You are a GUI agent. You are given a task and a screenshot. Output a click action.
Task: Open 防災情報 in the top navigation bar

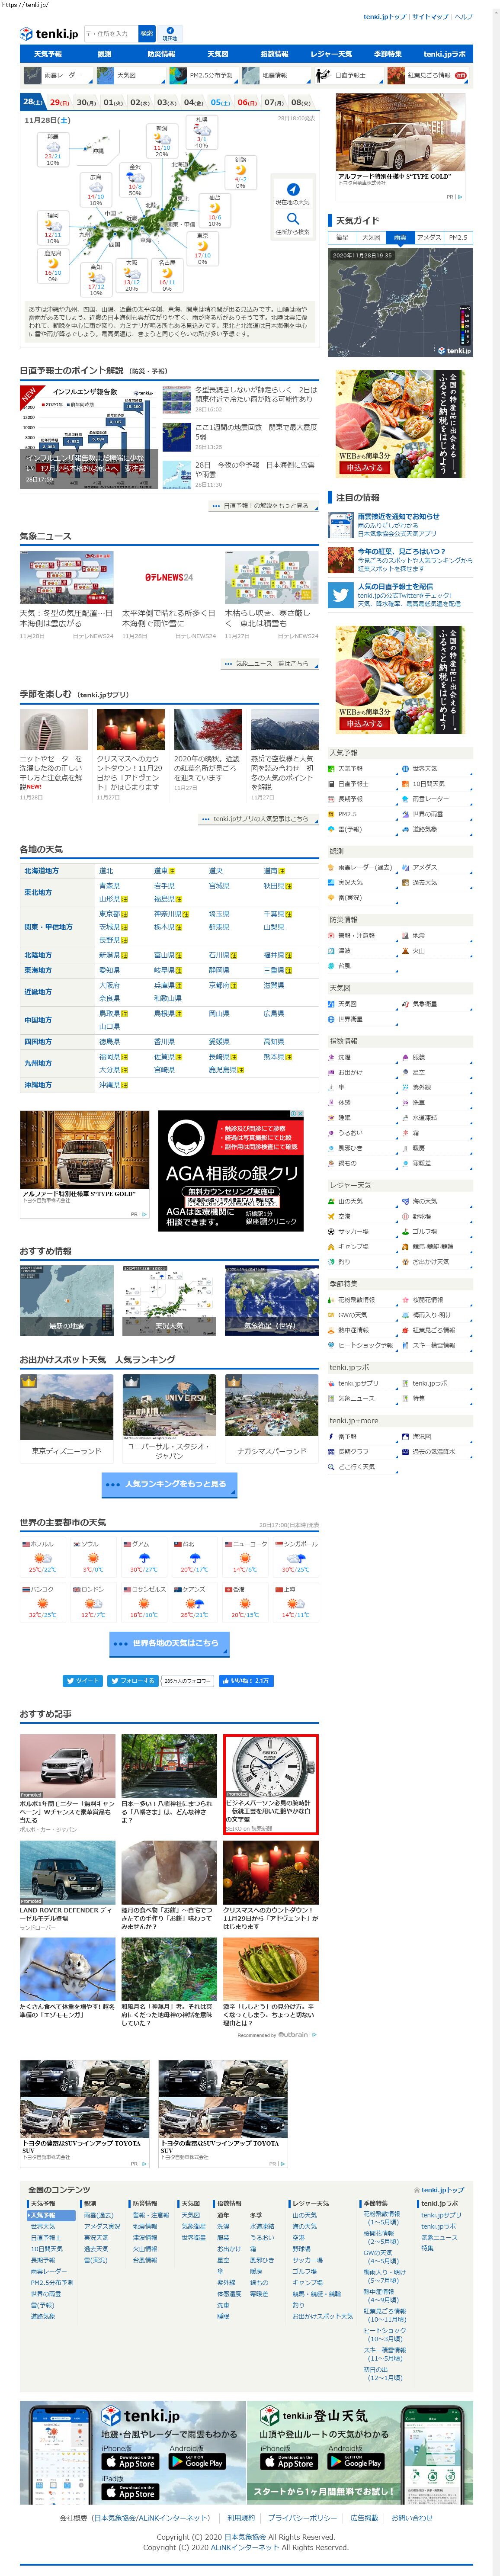click(x=161, y=54)
